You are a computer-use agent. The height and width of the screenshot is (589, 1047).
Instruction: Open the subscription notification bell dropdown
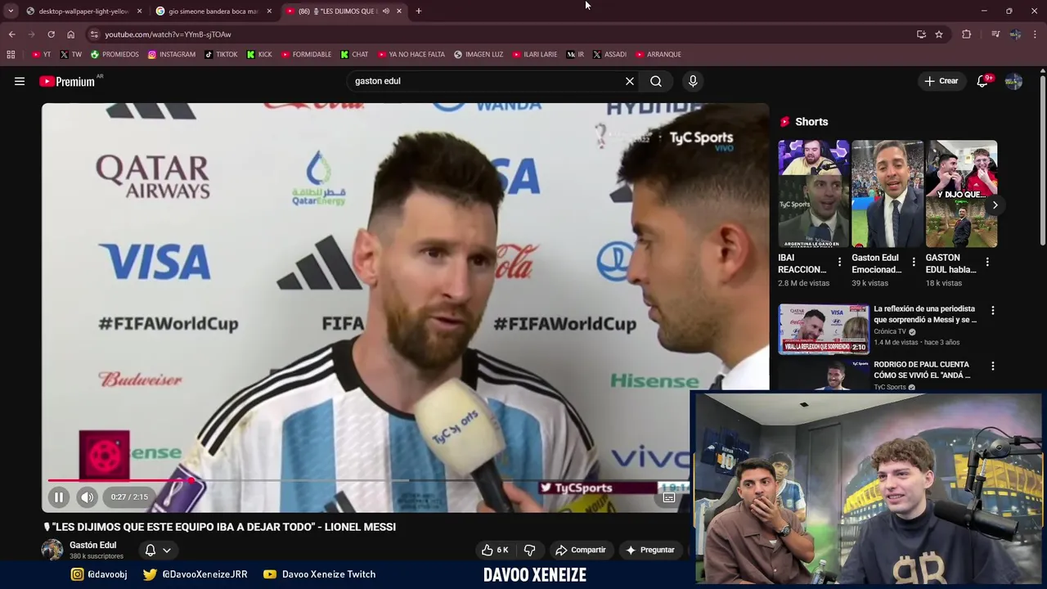pos(158,550)
